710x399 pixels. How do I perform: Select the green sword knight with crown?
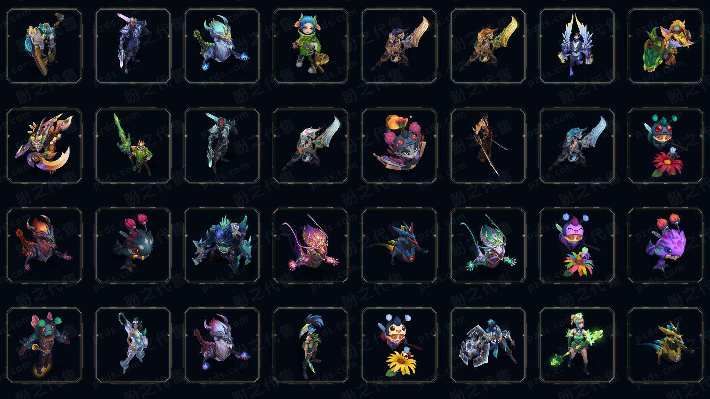click(133, 146)
